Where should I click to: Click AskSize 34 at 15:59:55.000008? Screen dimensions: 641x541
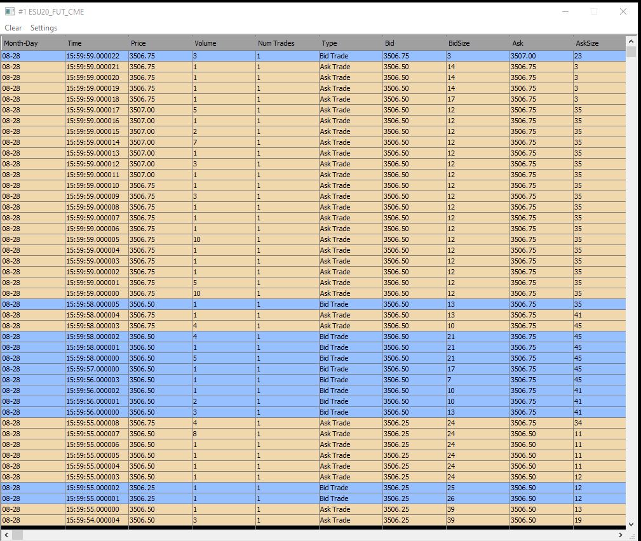click(599, 423)
